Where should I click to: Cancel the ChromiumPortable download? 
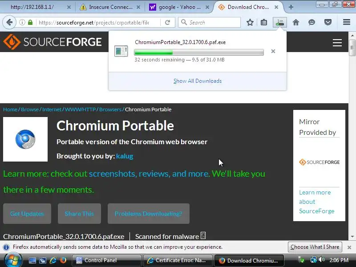coord(273,51)
